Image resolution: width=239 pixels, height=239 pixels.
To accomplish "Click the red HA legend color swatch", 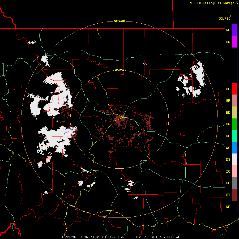I will (234, 89).
